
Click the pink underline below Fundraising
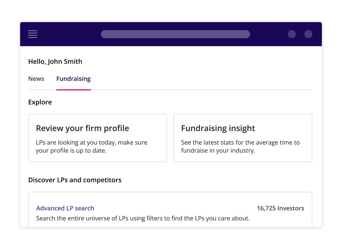click(73, 89)
